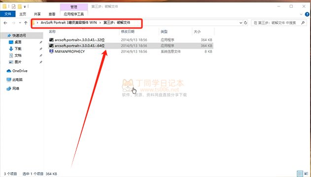Switch to large icons view in status bar
Image resolution: width=311 pixels, height=177 pixels.
[306, 174]
